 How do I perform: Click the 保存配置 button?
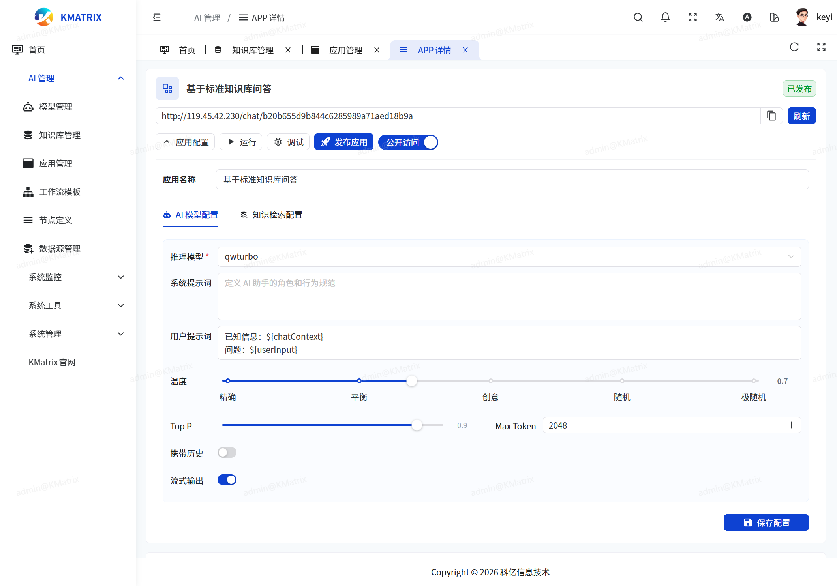point(766,522)
